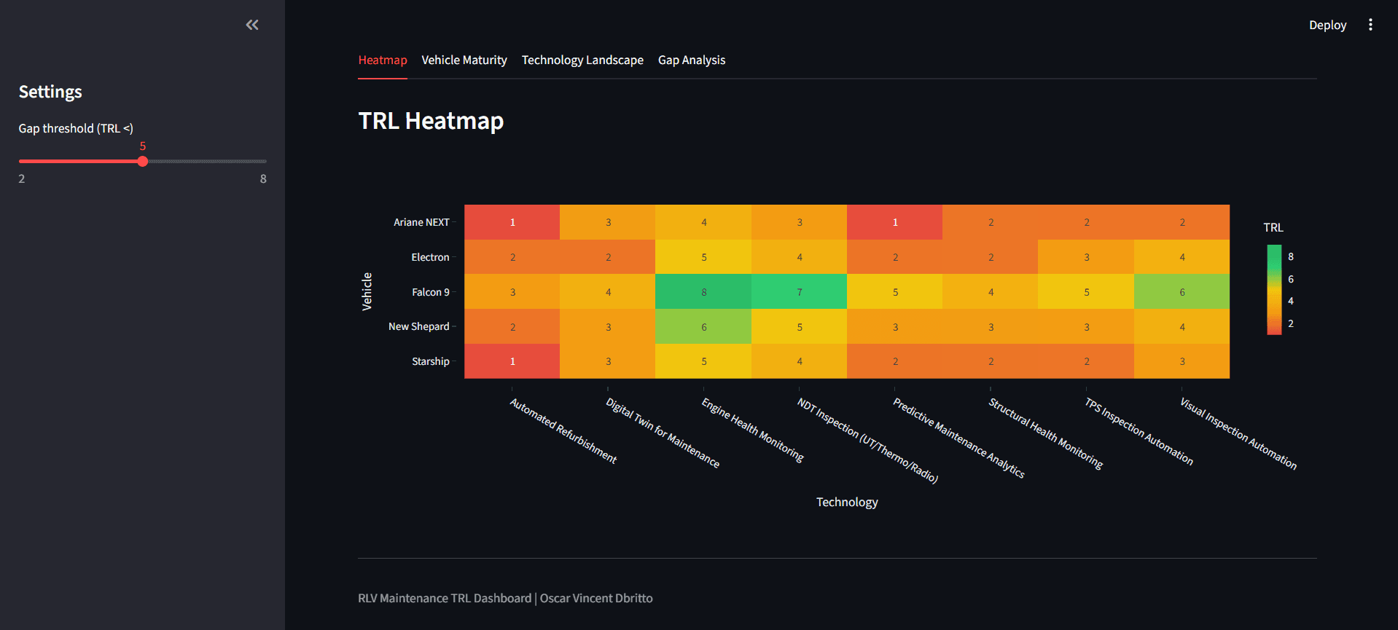
Task: Click the TRL Heatmap heading
Action: click(x=431, y=120)
